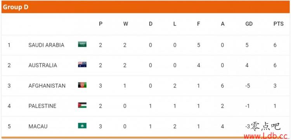291x140 pixels.
Task: Open the PALESTINE team name
Action: [x=42, y=106]
